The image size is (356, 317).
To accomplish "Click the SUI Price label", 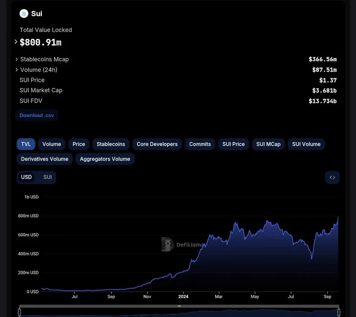I will (32, 80).
